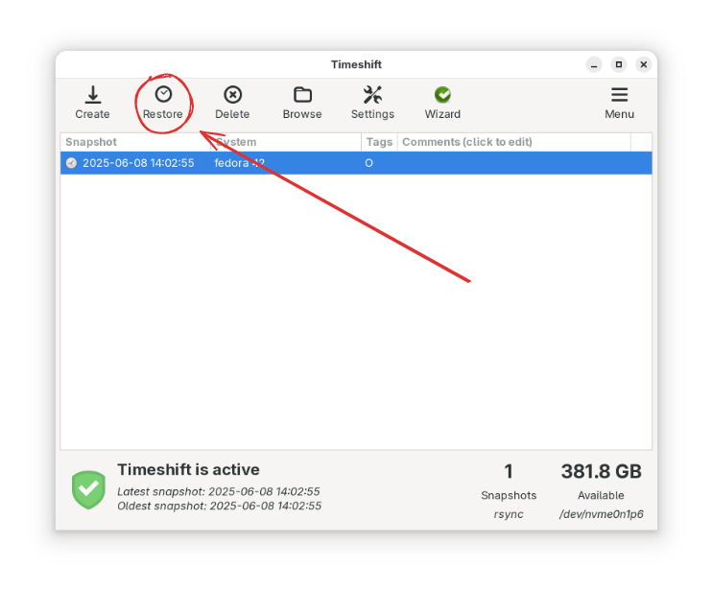712x590 pixels.
Task: Click the Snapshots count label
Action: 509,495
